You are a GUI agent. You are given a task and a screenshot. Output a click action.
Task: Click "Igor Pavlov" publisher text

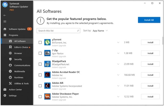click(58, 54)
